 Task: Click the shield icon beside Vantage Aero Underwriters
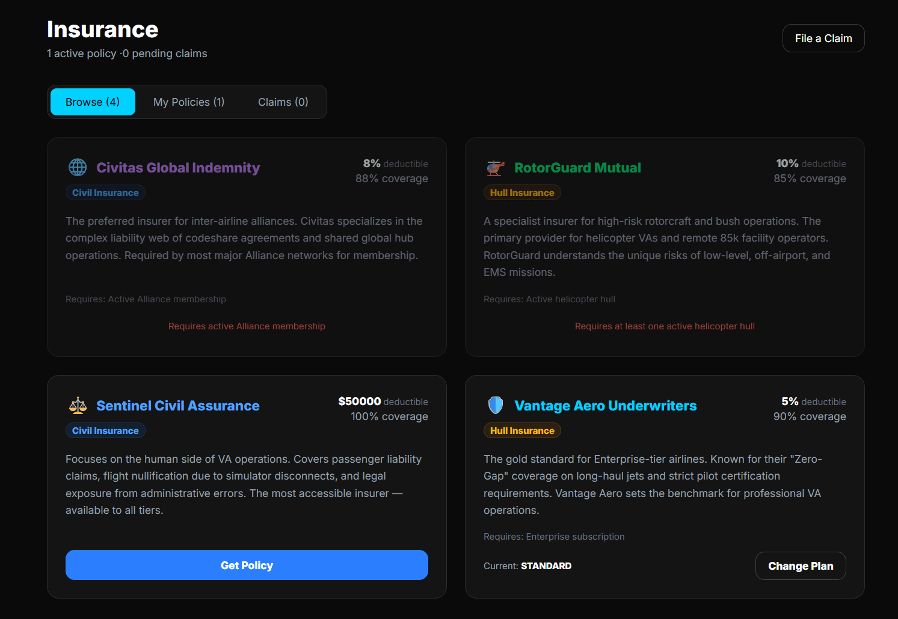coord(496,406)
